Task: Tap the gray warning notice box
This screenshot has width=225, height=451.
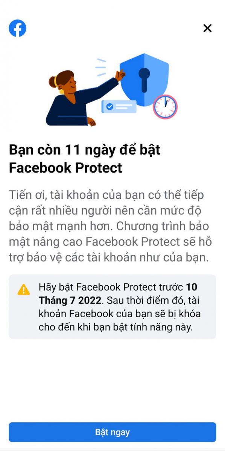Action: point(113,307)
